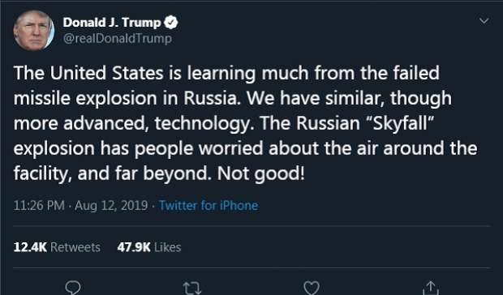Click the "Not good!" ending text
Screen dimensions: 503x295
260,173
